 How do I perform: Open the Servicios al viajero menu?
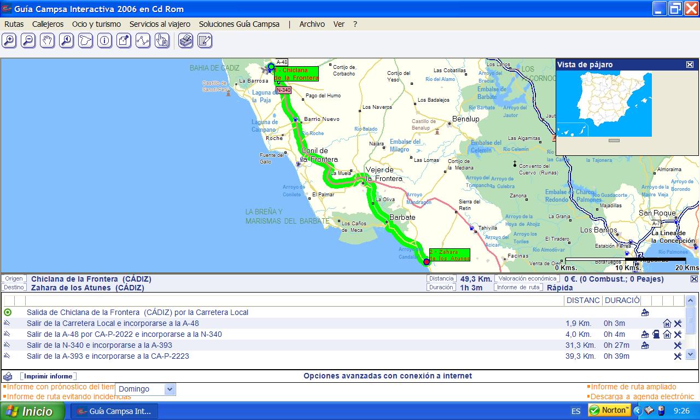click(160, 24)
